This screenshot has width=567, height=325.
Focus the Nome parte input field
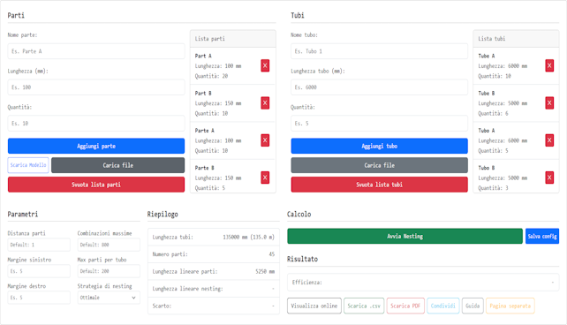click(96, 51)
